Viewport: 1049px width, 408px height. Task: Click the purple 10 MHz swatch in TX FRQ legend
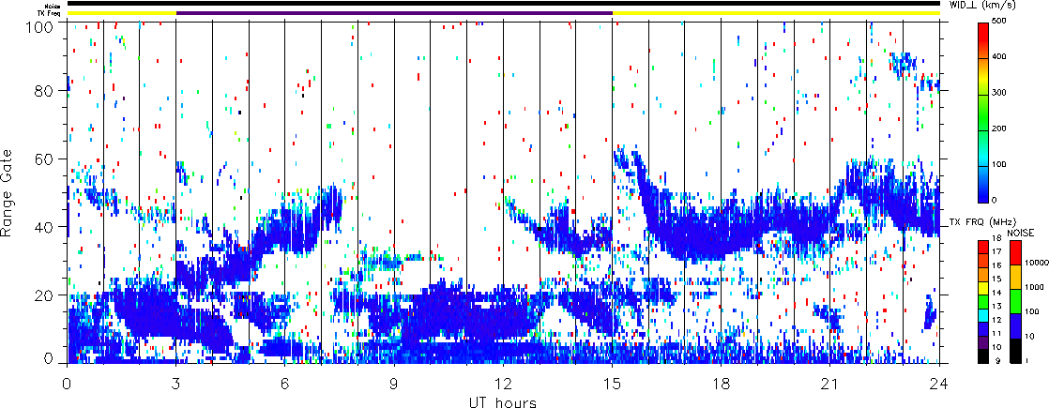(x=983, y=342)
